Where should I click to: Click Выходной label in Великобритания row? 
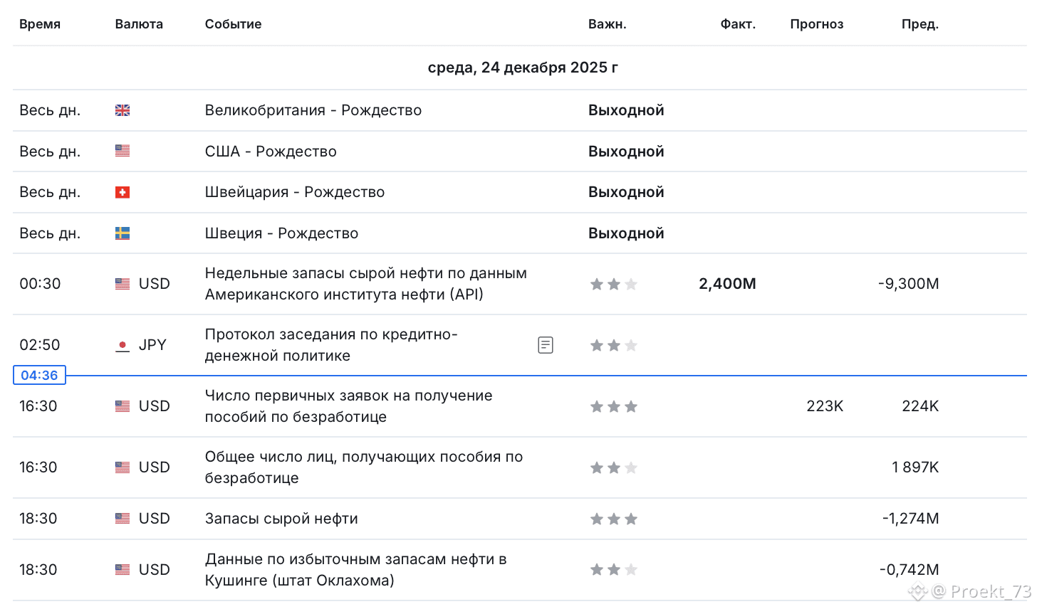click(626, 110)
